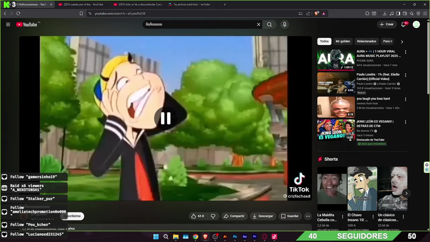Open Brave Wallet icon
430x242 pixels.
click(x=405, y=13)
